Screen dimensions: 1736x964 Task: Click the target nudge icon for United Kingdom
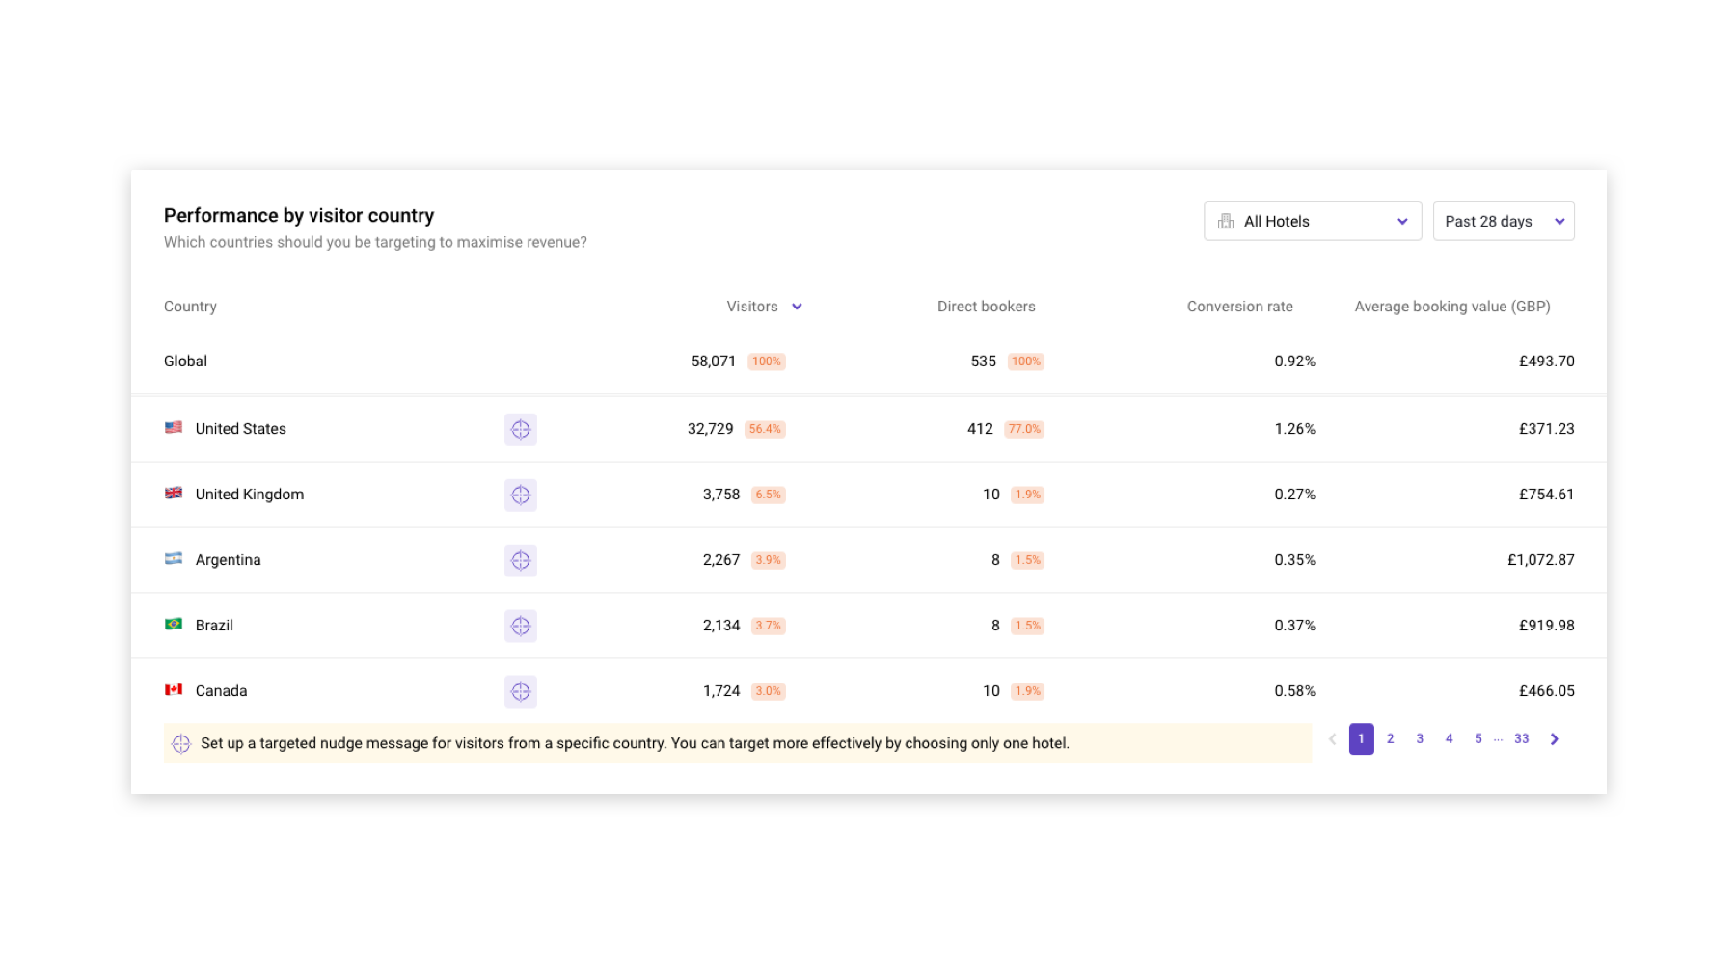(520, 495)
